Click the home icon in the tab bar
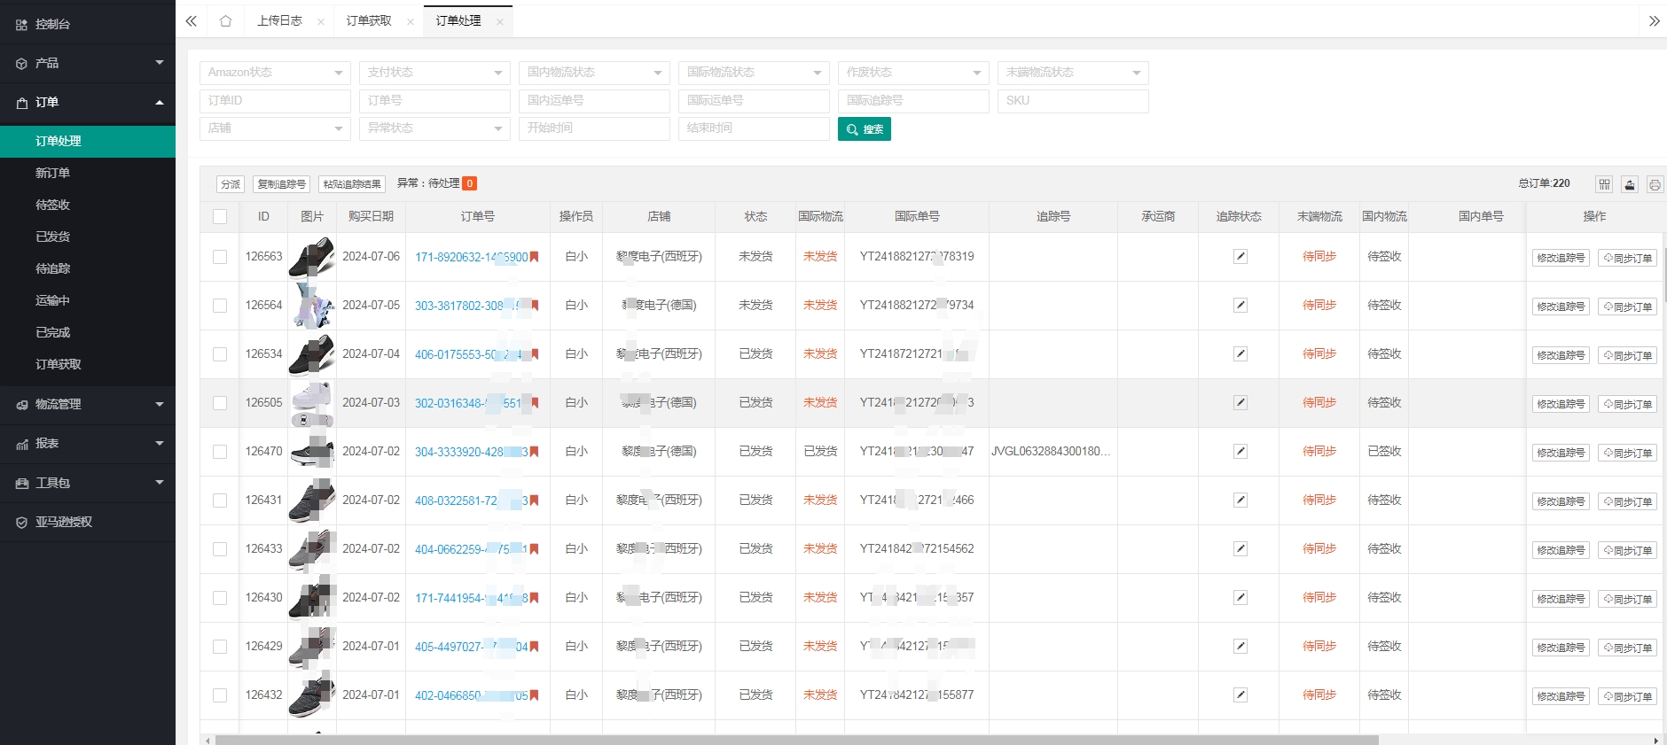 [x=225, y=21]
